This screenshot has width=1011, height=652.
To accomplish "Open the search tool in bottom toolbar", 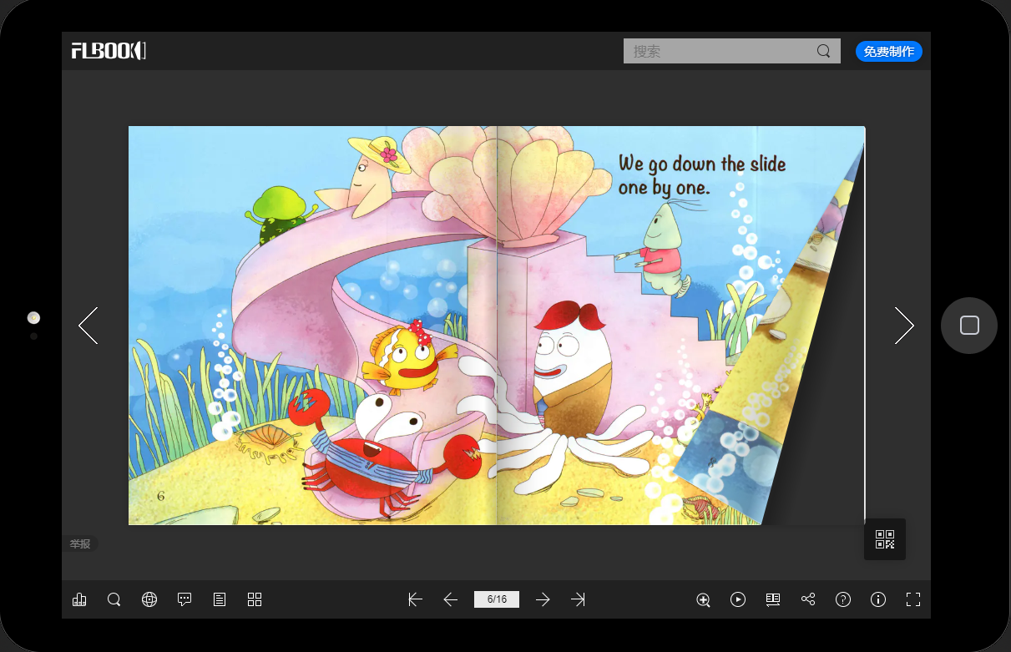I will click(114, 599).
